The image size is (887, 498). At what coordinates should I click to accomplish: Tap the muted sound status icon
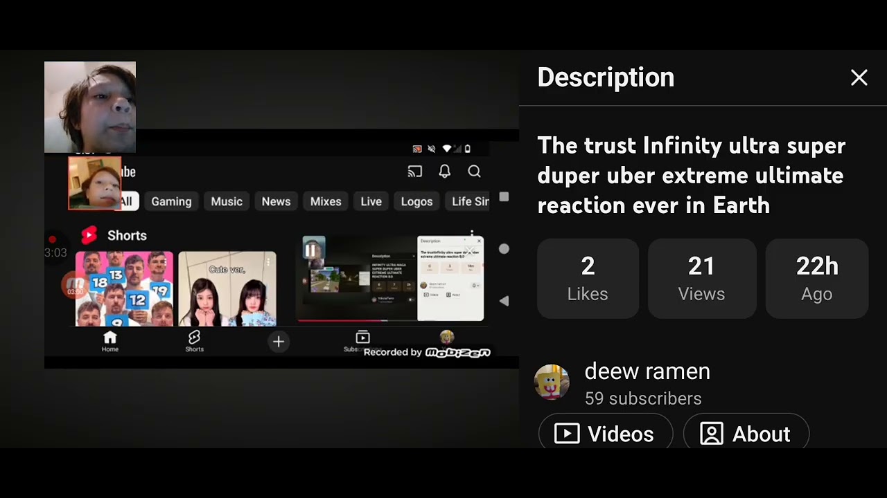(432, 149)
